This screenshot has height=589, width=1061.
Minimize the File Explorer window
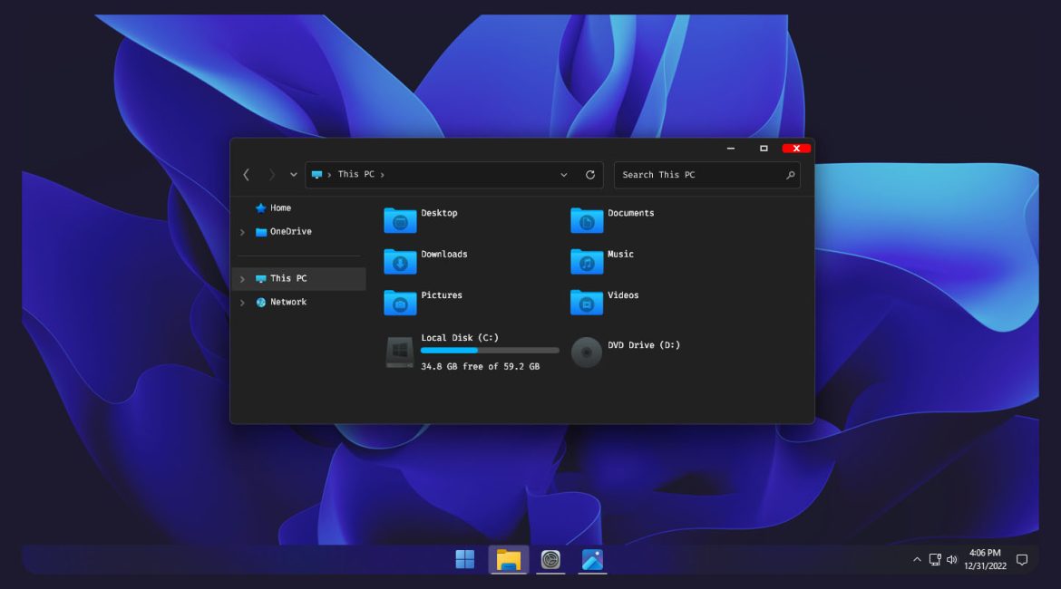coord(731,148)
